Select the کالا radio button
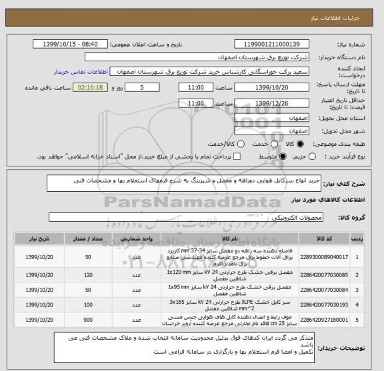The height and width of the screenshot is (371, 384). coord(300,144)
